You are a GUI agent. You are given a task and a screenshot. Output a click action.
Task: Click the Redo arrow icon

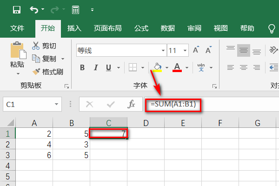[x=54, y=10]
